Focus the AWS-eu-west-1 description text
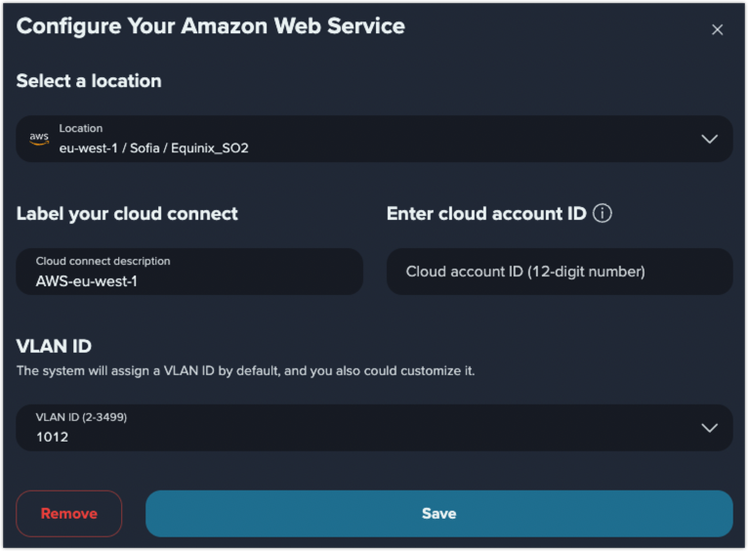 (x=86, y=281)
